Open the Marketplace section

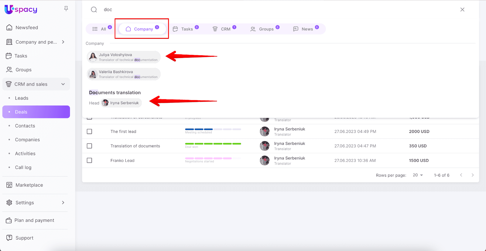29,185
